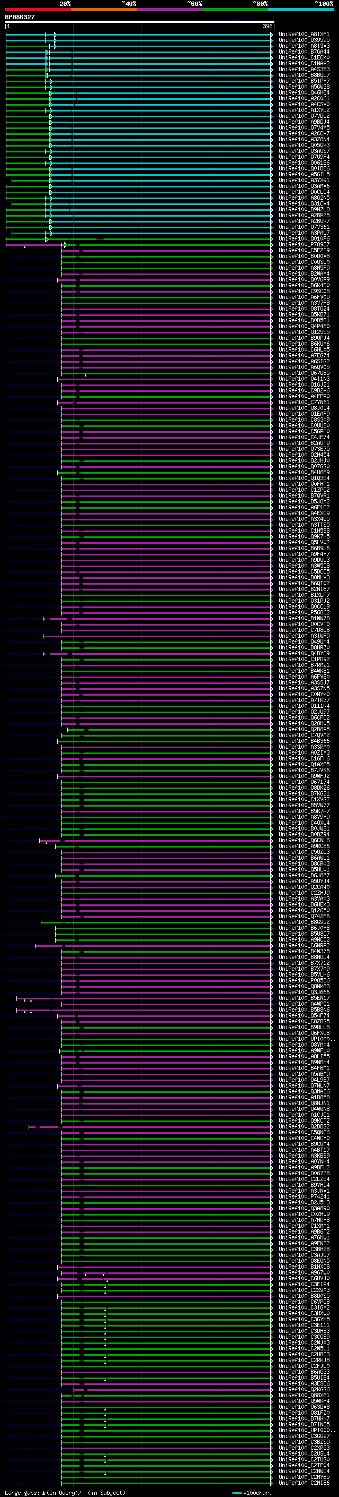
Task: Click the UniRef100_B1WW78 label
Action: 304,618
